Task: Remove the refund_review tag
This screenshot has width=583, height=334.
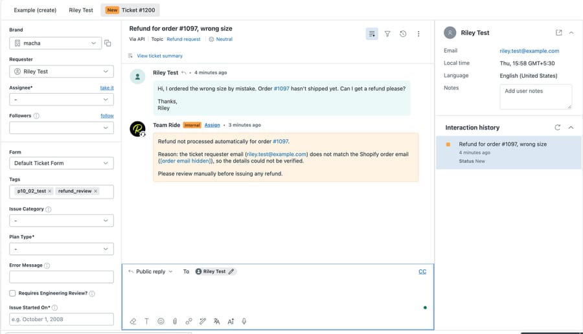Action: pos(96,191)
